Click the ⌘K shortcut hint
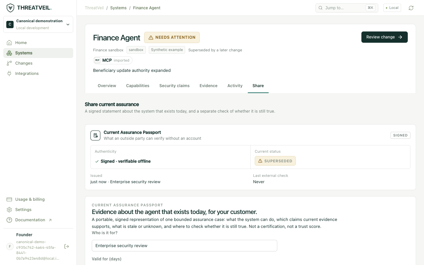The image size is (424, 265). (x=370, y=8)
